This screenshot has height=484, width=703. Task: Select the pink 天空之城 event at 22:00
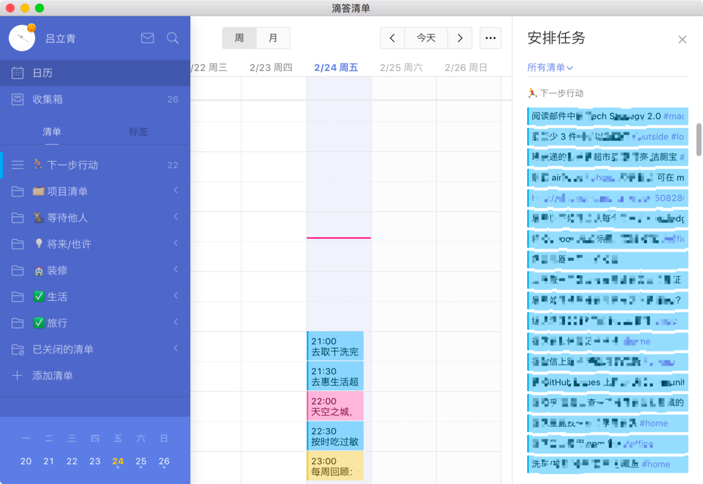point(335,406)
